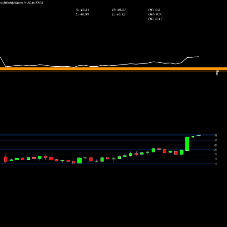
Task: Click the '35' price axis label
Action: click(216, 140)
